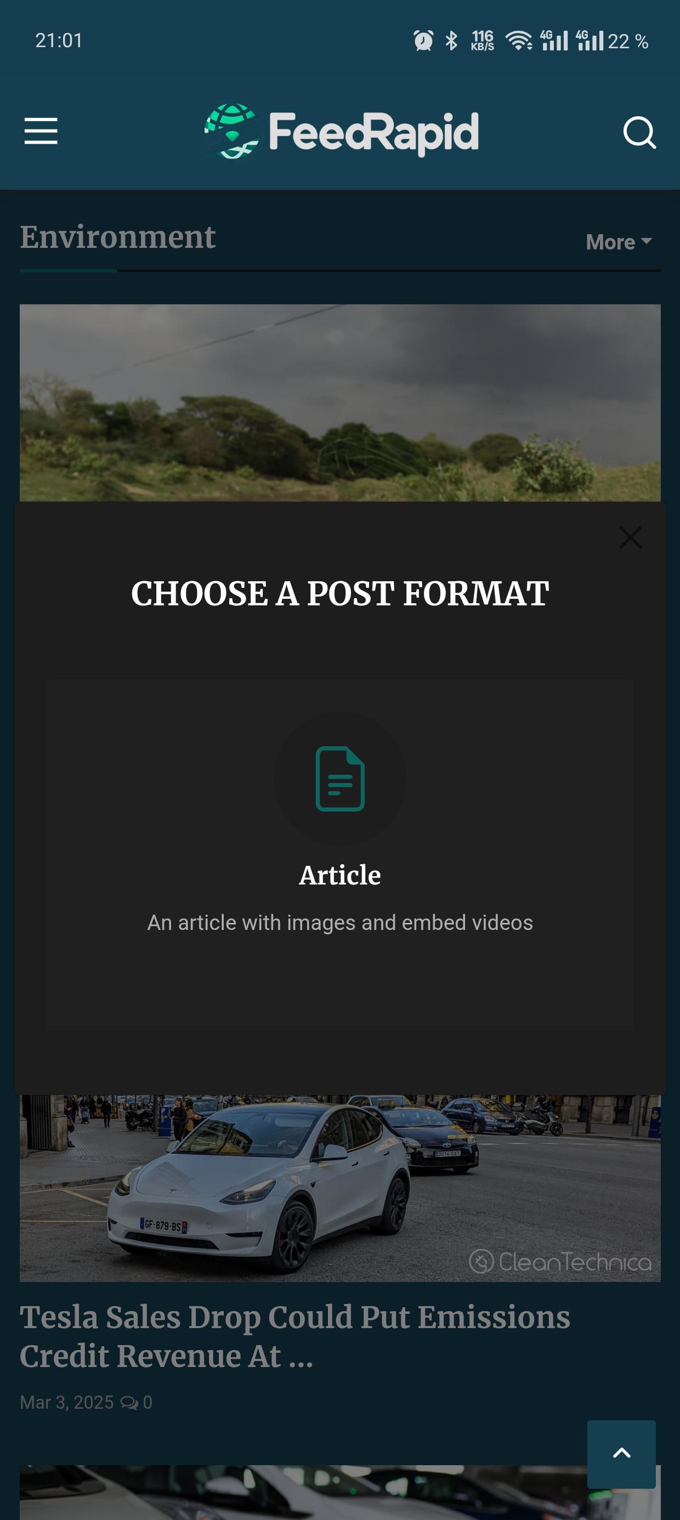Click the comments bubble icon
The image size is (680, 1520).
tap(129, 1403)
